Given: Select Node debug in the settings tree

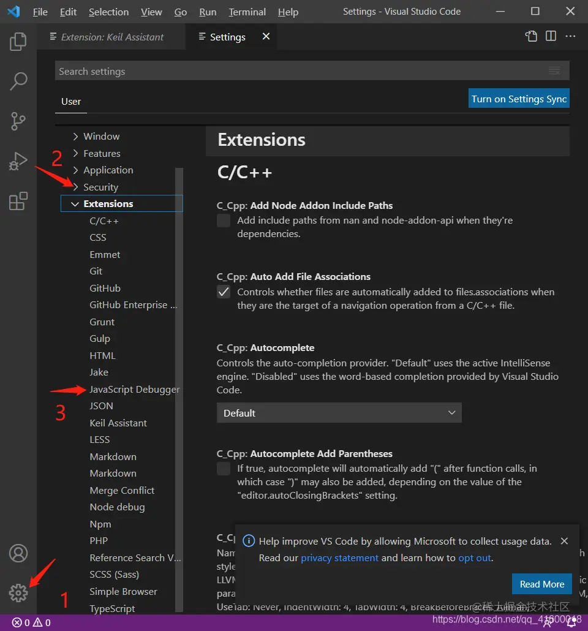Looking at the screenshot, I should coord(117,507).
